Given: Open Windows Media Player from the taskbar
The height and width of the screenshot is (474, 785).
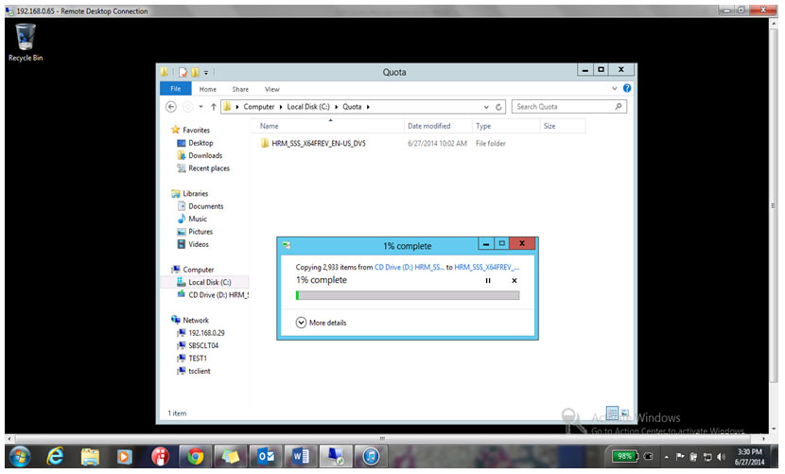Looking at the screenshot, I should [124, 456].
